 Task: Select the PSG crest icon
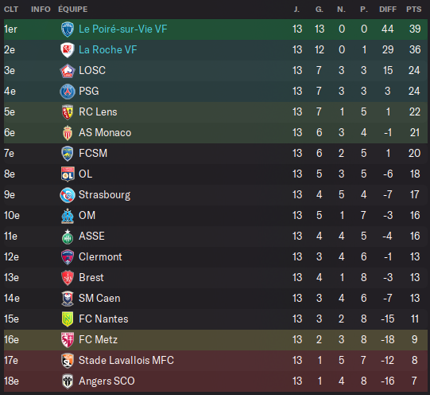click(68, 92)
